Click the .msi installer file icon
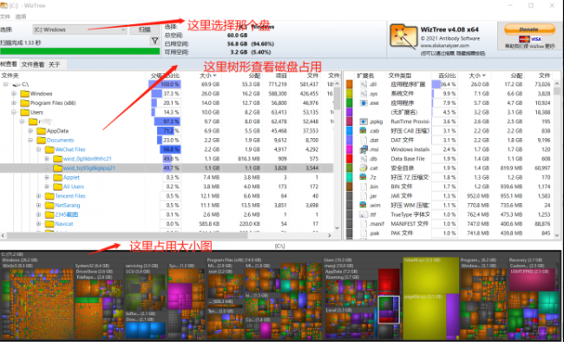The image size is (564, 342). pos(364,149)
